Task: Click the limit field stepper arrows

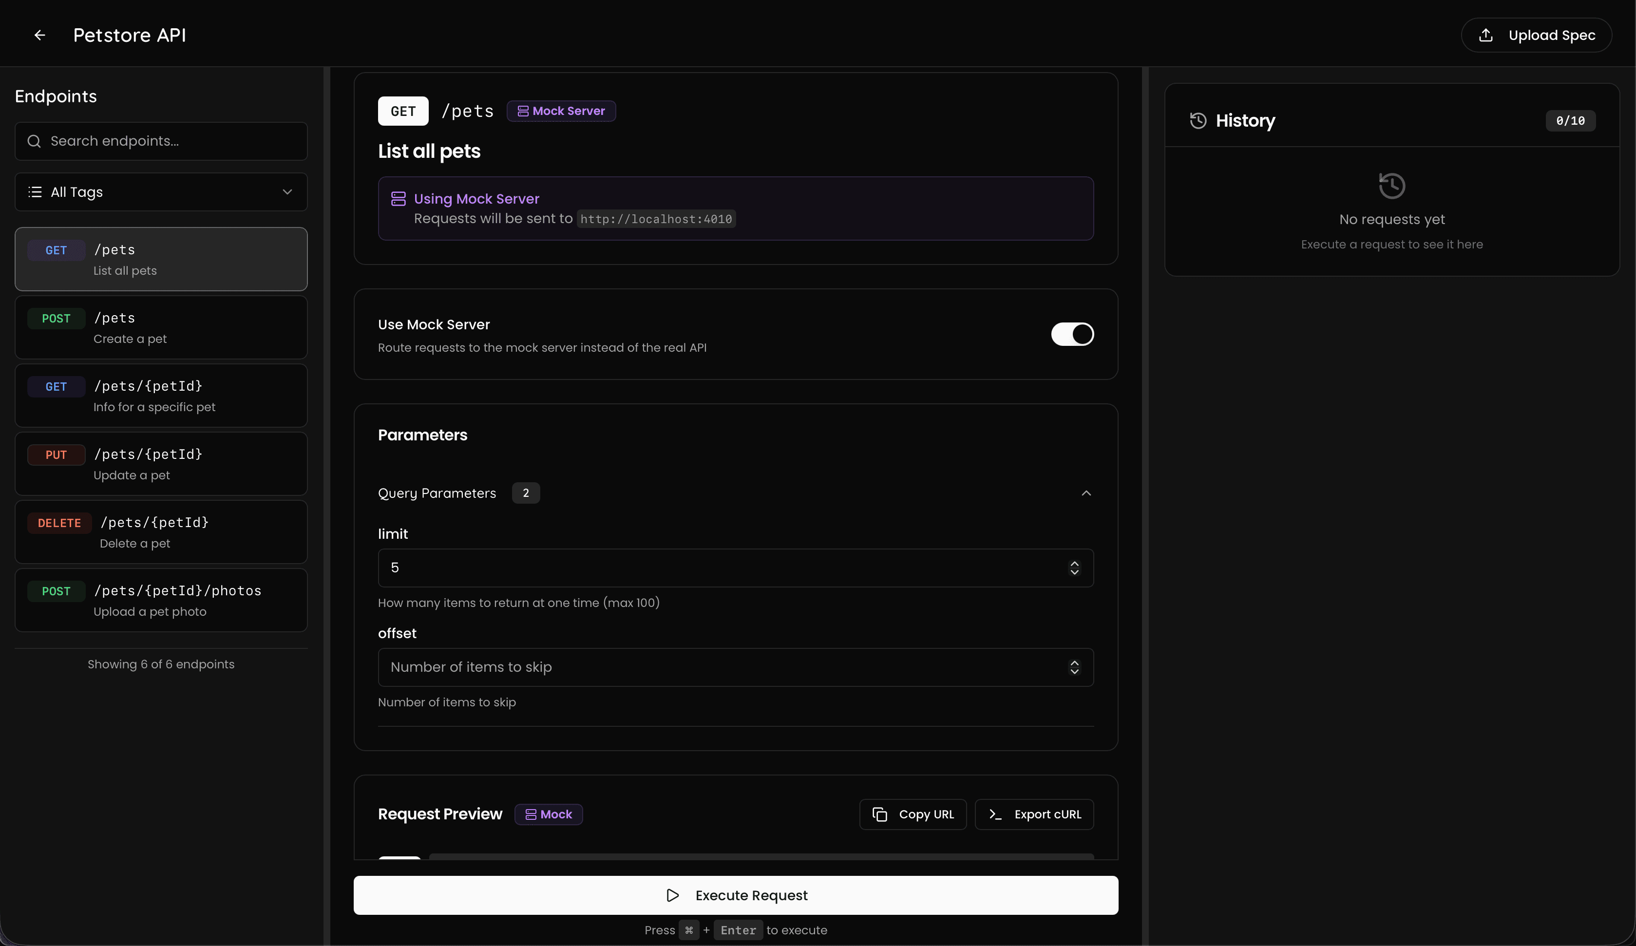Action: click(1074, 568)
